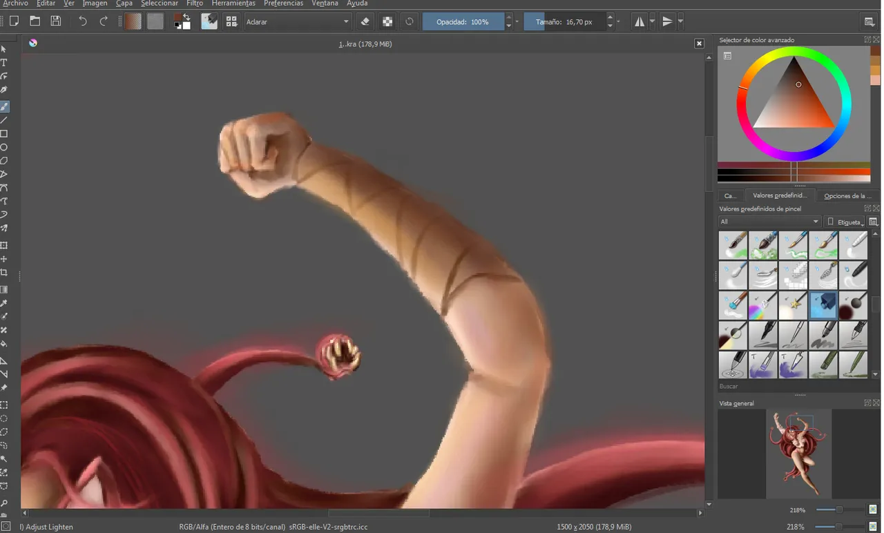Float the Vista general docker

[x=867, y=403]
